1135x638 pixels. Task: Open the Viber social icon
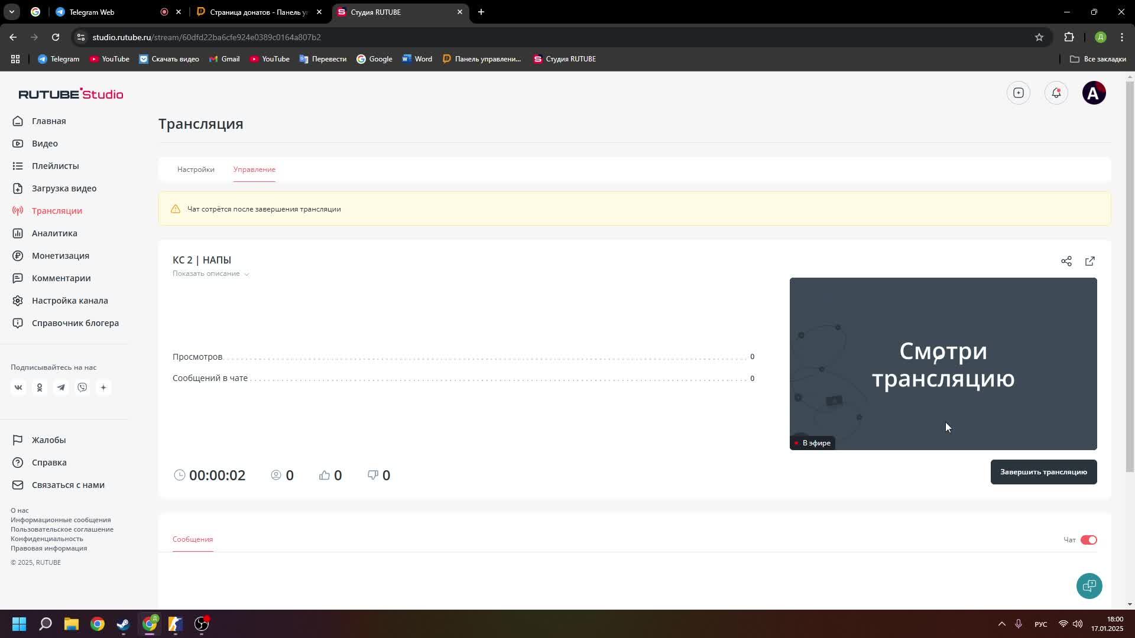pos(82,388)
